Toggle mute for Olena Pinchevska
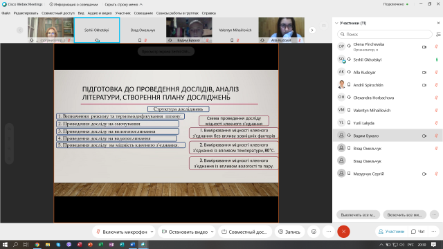The image size is (443, 249). pos(437,47)
